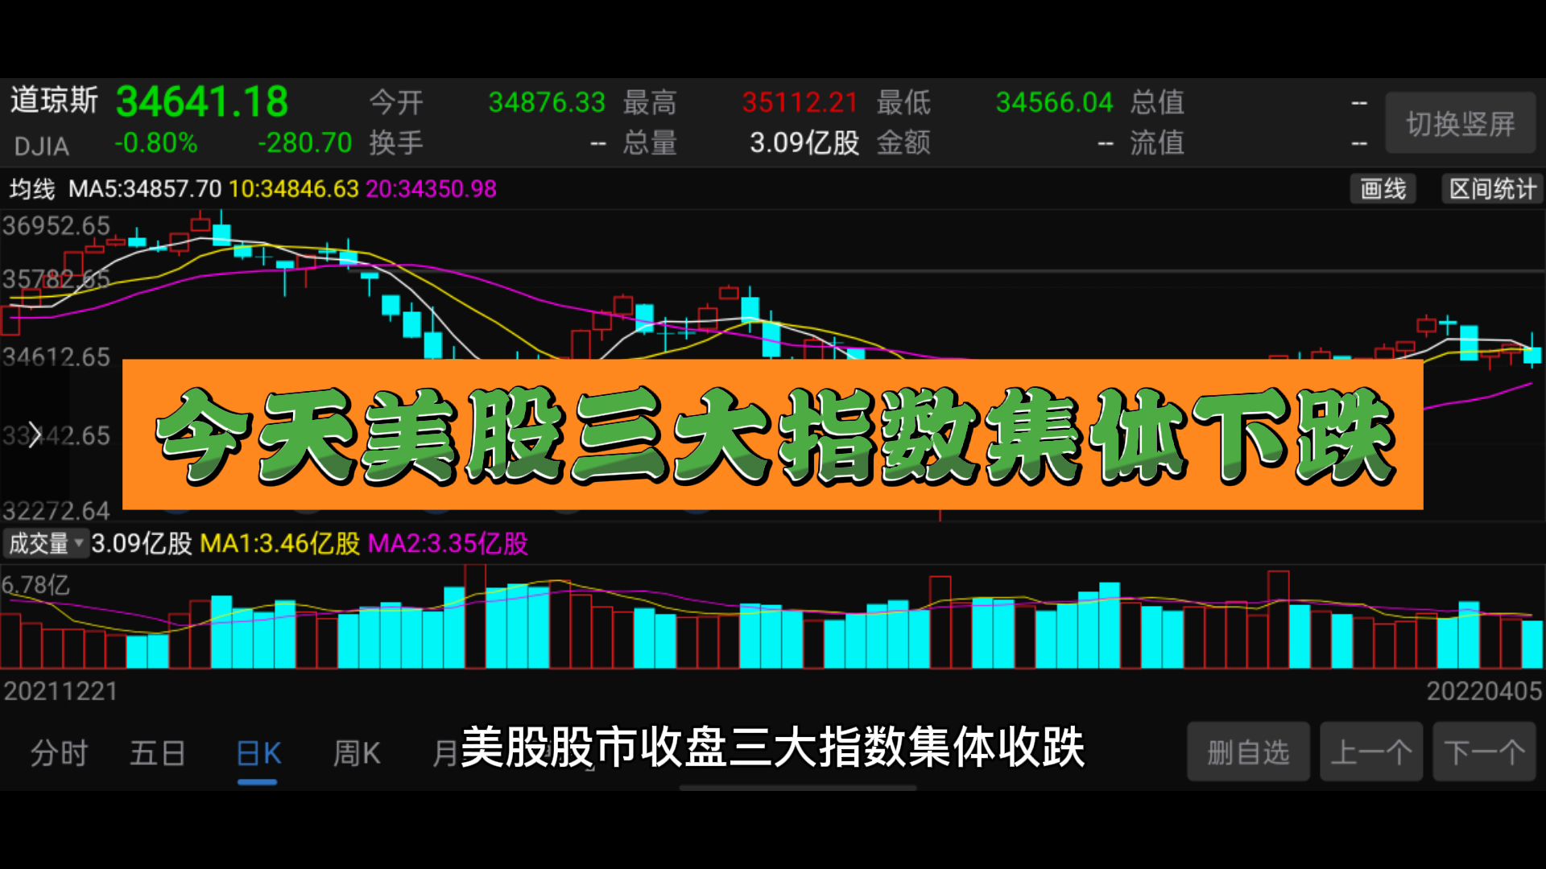Click the 均线 moving average label
1546x869 pixels.
tap(32, 189)
